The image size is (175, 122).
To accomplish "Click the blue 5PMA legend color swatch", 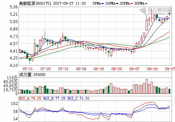I will 103,4.
